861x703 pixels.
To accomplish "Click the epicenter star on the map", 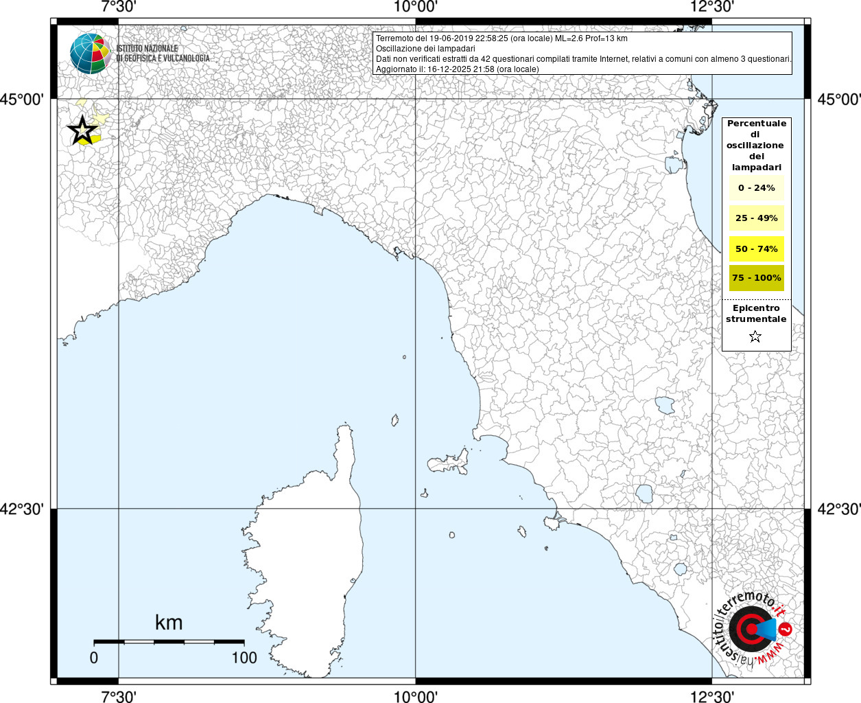I will pyautogui.click(x=82, y=130).
